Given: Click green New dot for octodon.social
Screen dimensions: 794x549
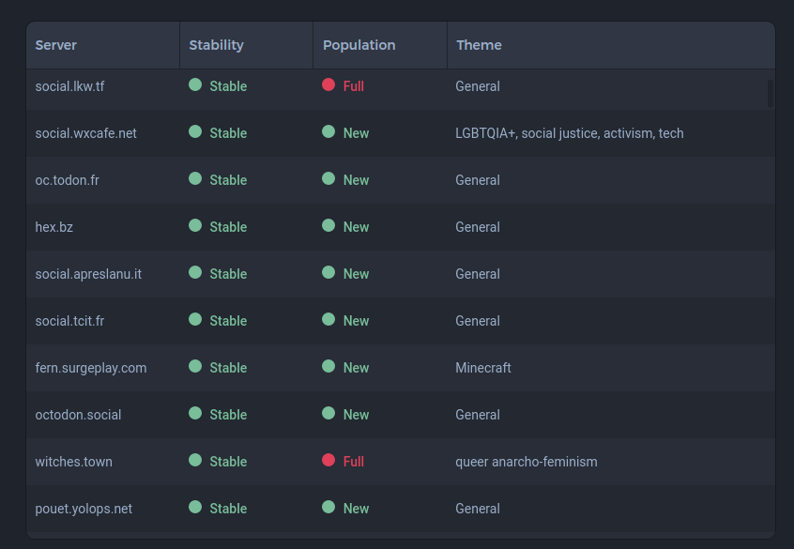Looking at the screenshot, I should tap(328, 413).
